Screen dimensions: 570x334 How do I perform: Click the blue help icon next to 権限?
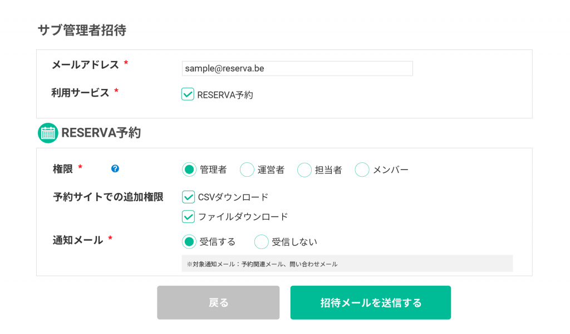(115, 168)
